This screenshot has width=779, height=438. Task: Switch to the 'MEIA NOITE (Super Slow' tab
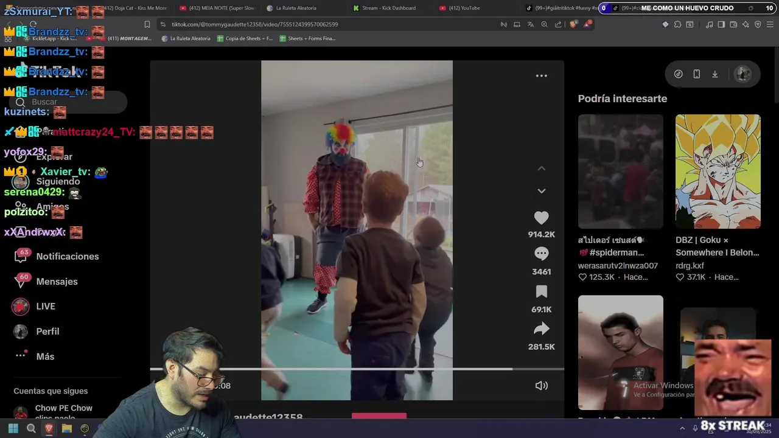point(217,8)
